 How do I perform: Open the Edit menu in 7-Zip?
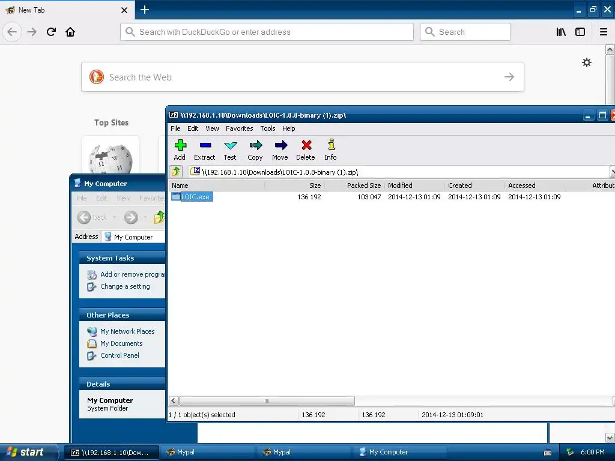[x=193, y=128]
